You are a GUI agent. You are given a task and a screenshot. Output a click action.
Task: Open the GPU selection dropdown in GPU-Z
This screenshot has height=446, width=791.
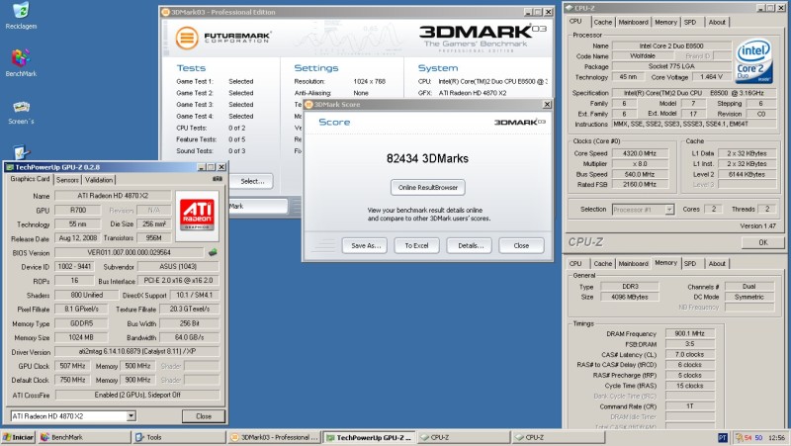tap(131, 415)
